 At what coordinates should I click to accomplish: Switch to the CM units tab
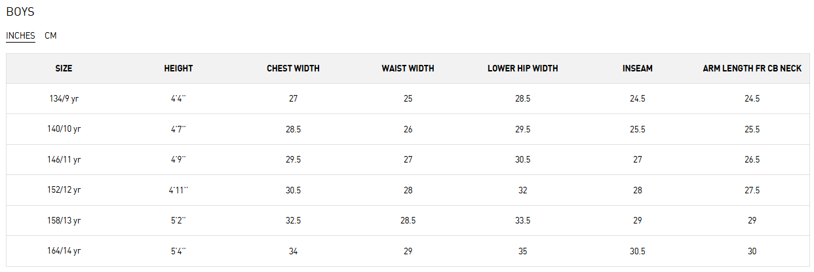50,35
